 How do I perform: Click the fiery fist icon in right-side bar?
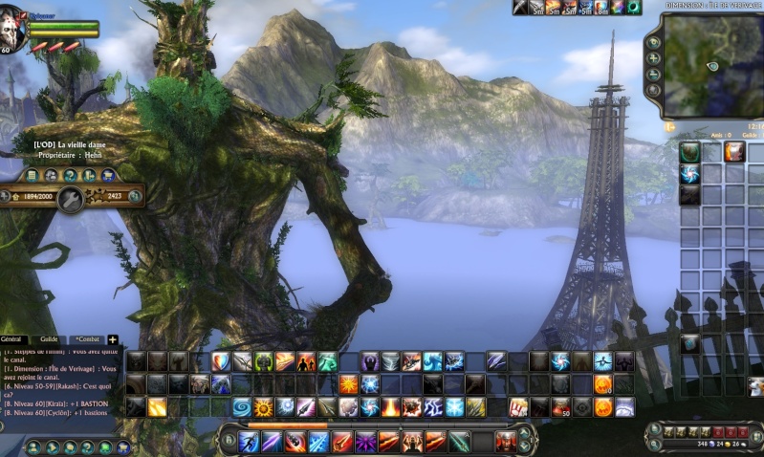click(x=733, y=151)
